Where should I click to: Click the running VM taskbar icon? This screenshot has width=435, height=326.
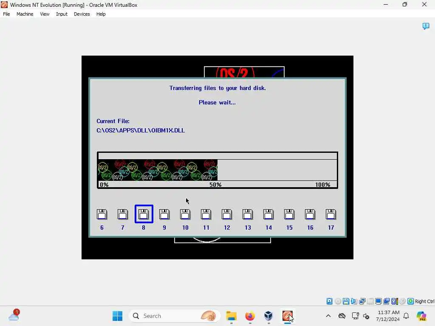288,316
